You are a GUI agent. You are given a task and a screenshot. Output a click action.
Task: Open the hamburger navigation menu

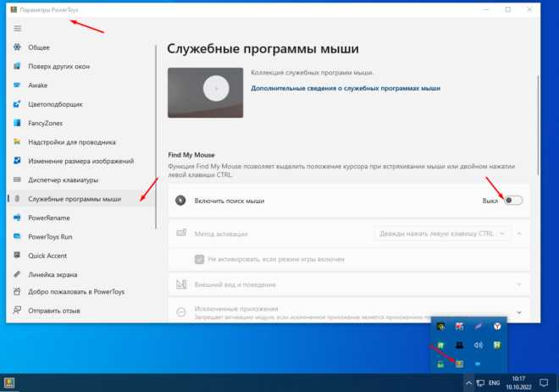click(x=17, y=28)
